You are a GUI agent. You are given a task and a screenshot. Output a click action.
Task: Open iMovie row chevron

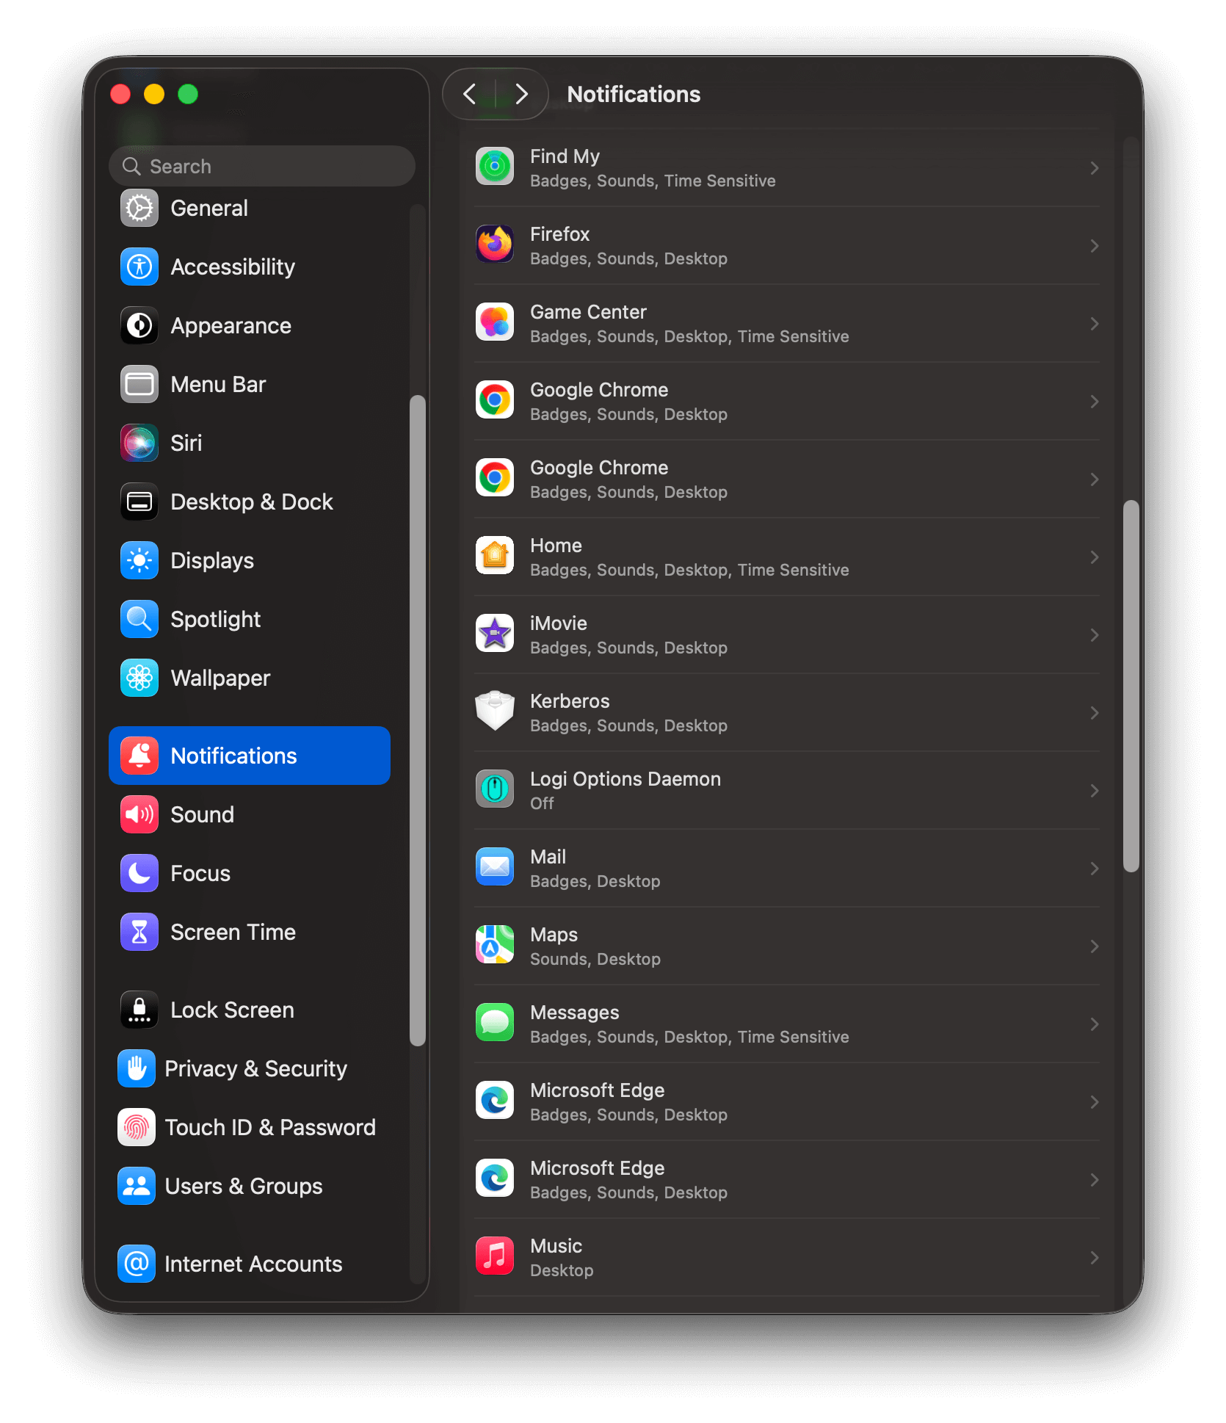[1094, 635]
